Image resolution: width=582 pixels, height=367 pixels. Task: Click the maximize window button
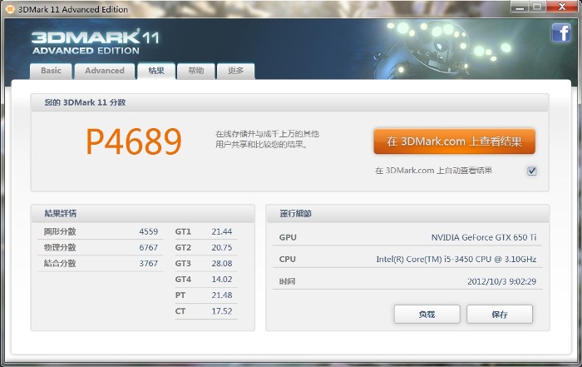click(x=537, y=7)
